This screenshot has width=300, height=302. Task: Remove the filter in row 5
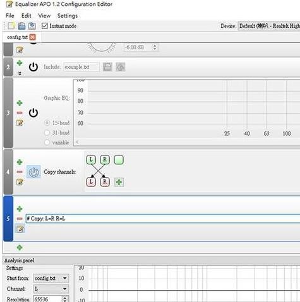tap(20, 219)
